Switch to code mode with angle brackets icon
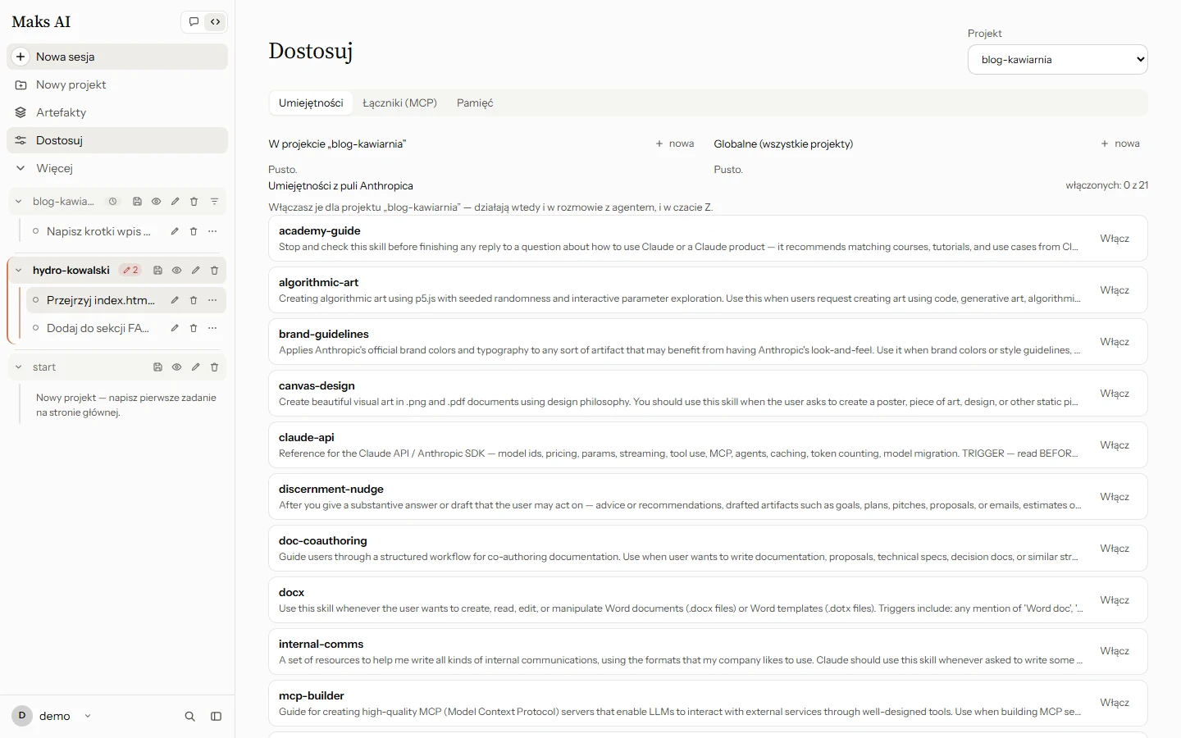The image size is (1181, 738). (215, 22)
